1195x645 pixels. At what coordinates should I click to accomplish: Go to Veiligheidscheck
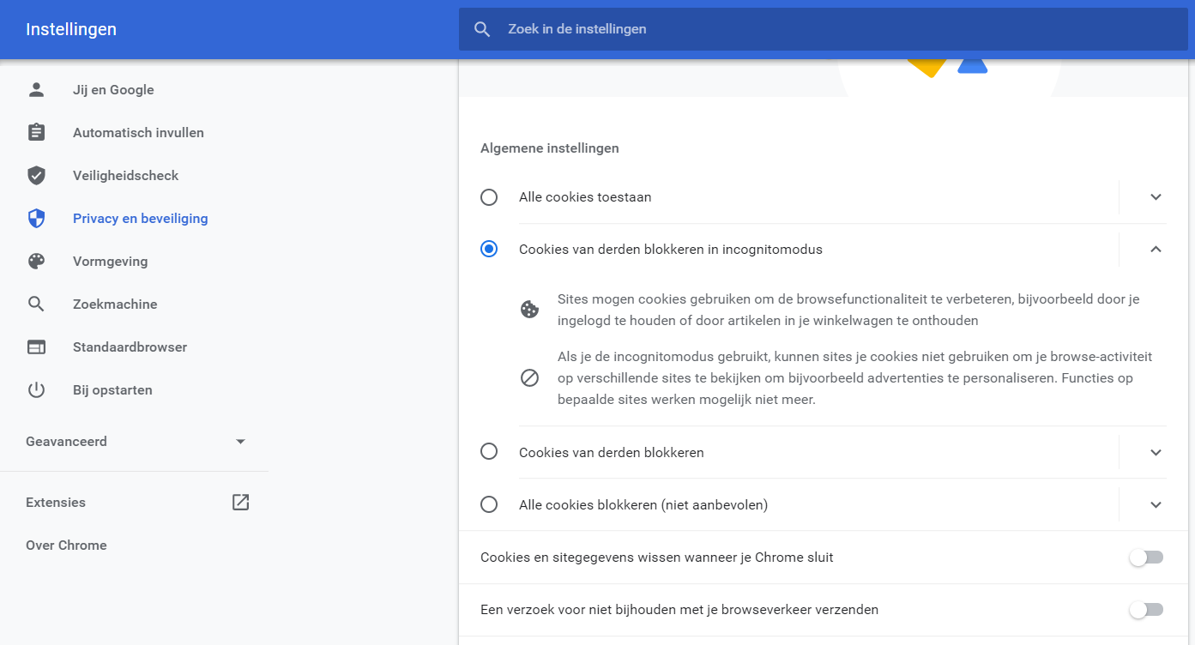[x=125, y=175]
